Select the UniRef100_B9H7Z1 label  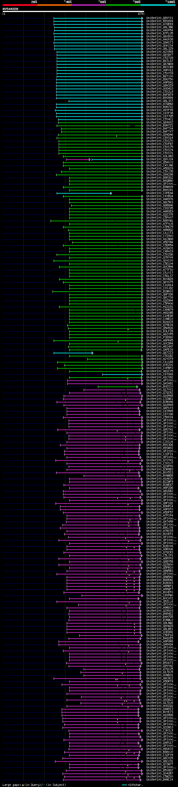[160, 126]
